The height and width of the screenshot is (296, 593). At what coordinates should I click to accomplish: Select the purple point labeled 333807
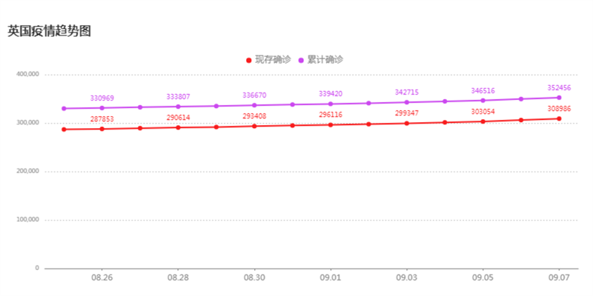(x=178, y=107)
